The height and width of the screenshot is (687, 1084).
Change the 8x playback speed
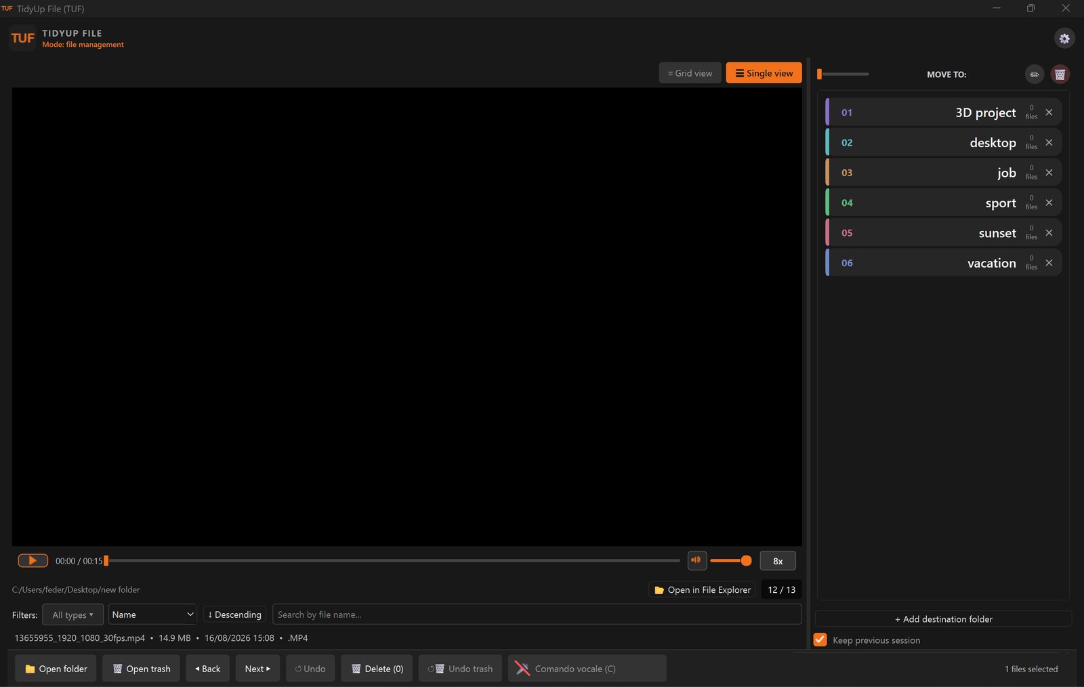coord(778,561)
